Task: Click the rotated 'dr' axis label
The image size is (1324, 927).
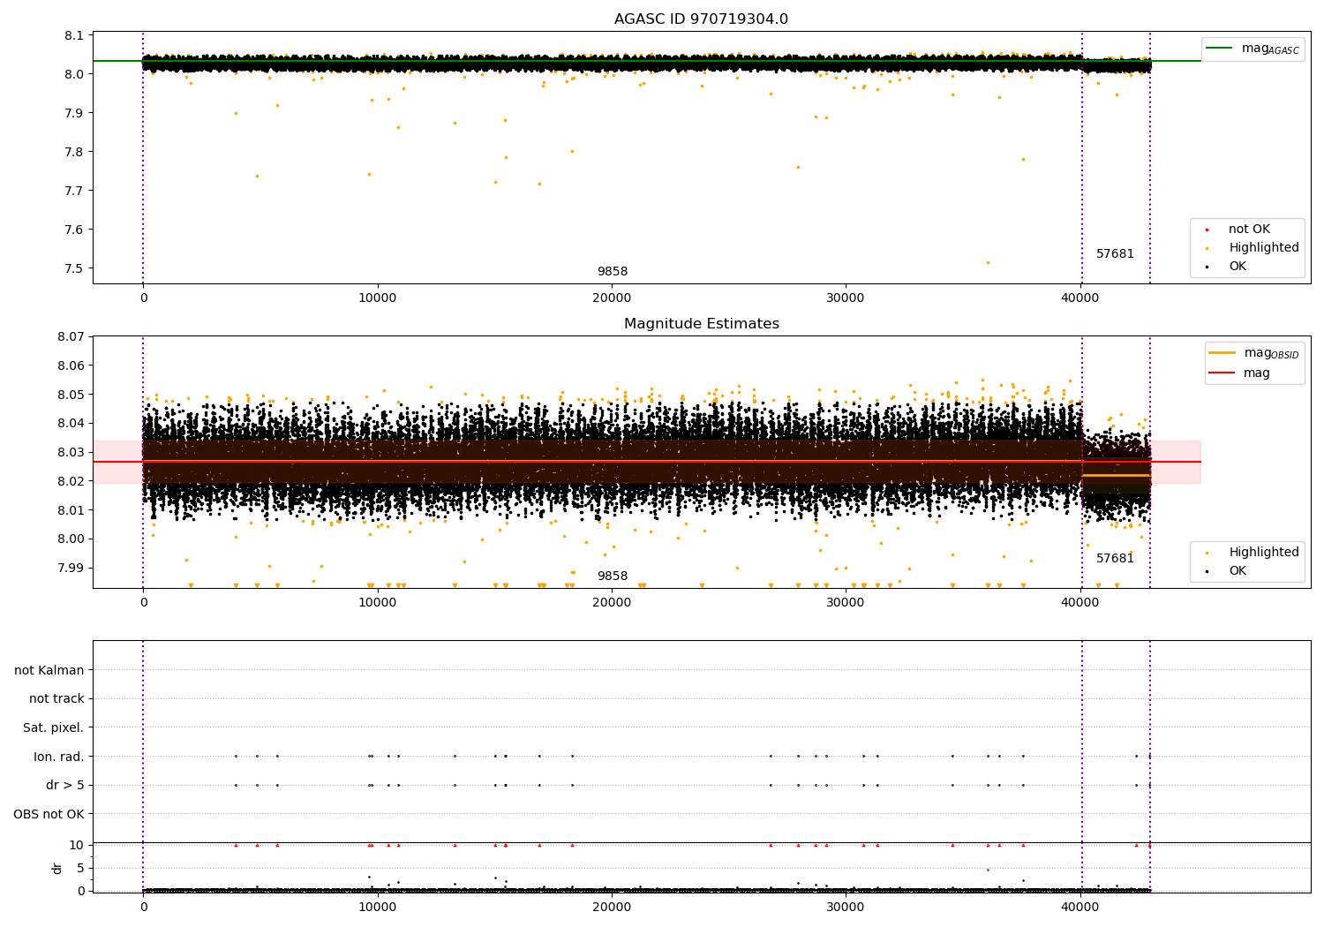Action: tap(57, 868)
